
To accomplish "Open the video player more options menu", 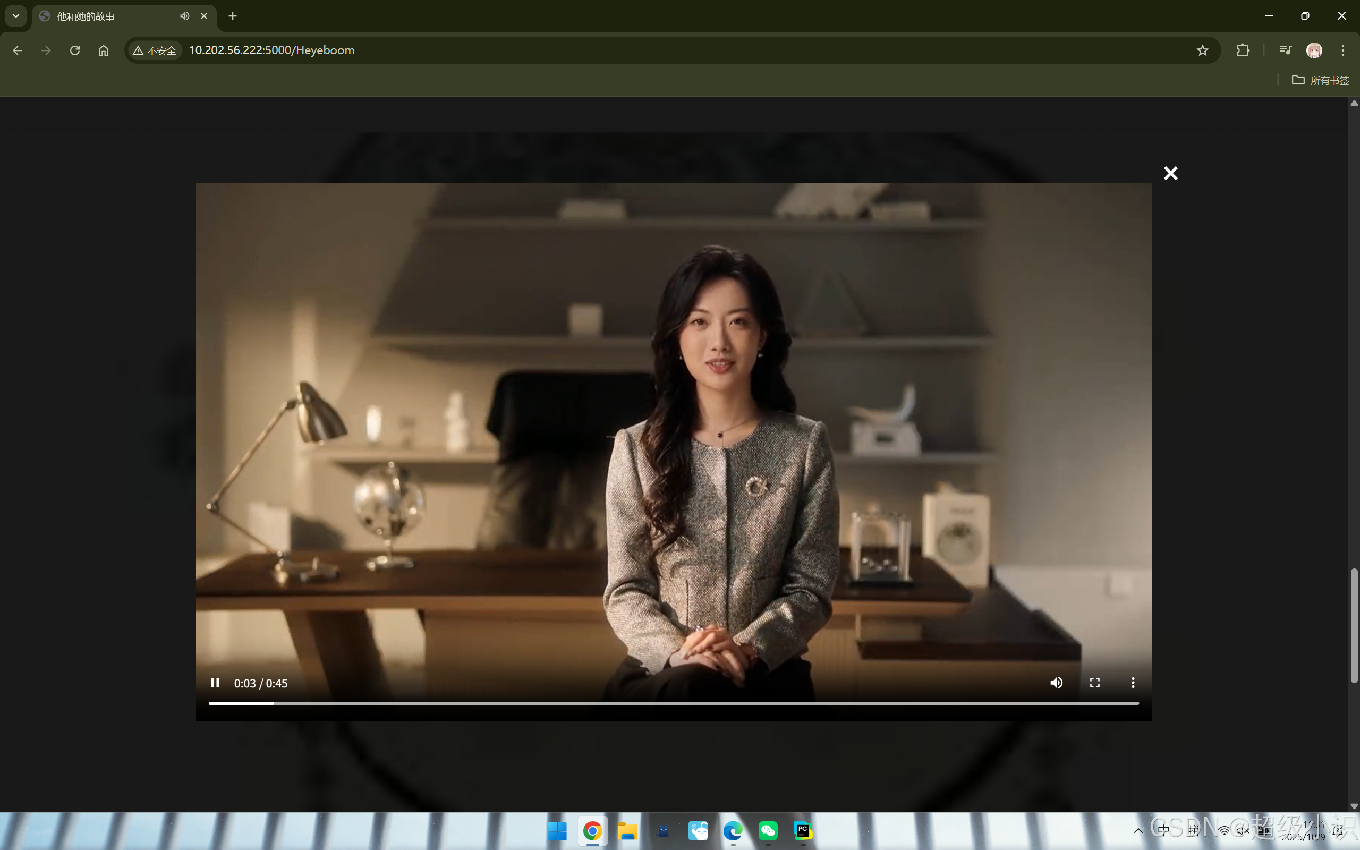I will [x=1133, y=683].
